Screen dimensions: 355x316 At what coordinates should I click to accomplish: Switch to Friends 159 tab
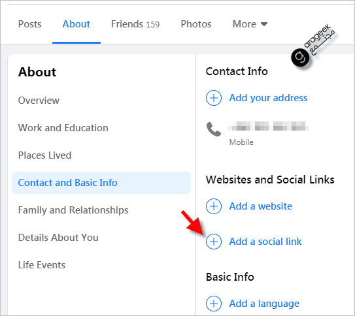(135, 24)
